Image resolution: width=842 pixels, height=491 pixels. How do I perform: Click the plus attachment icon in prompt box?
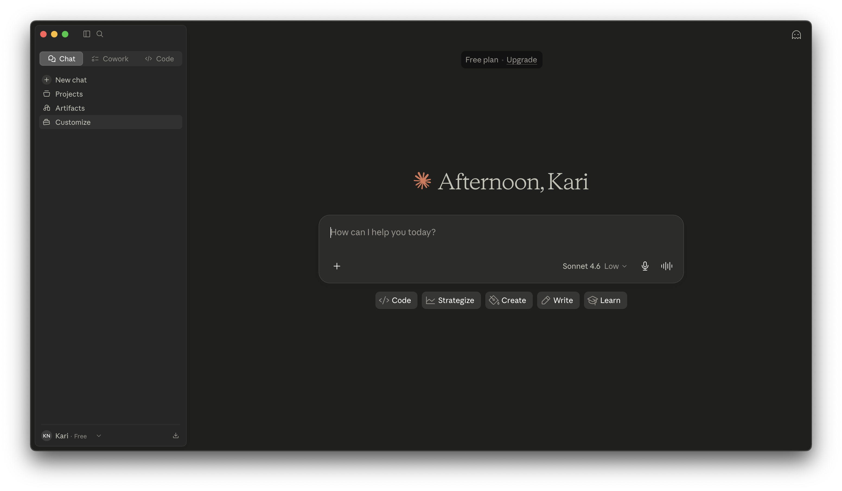pos(337,266)
